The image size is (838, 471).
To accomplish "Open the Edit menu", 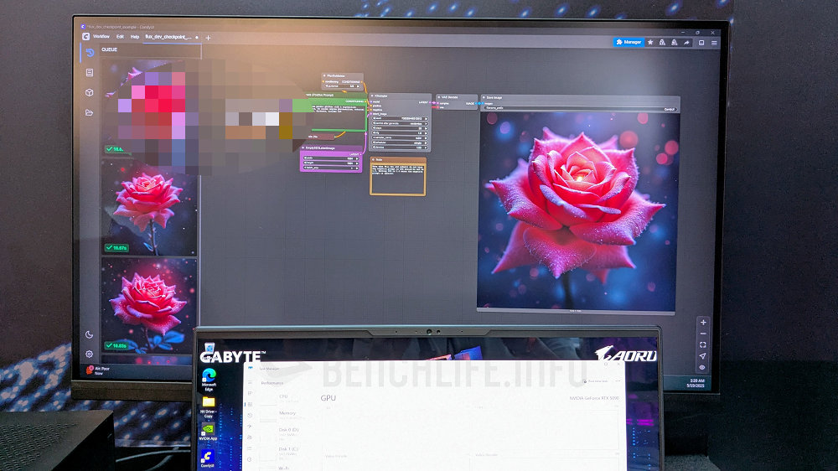I will (x=120, y=36).
